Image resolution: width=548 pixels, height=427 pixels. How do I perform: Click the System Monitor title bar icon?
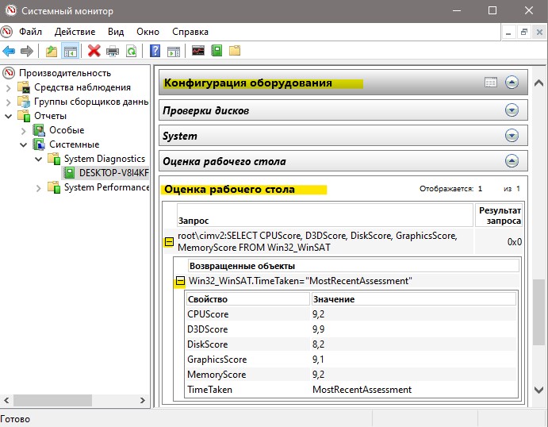coord(10,10)
